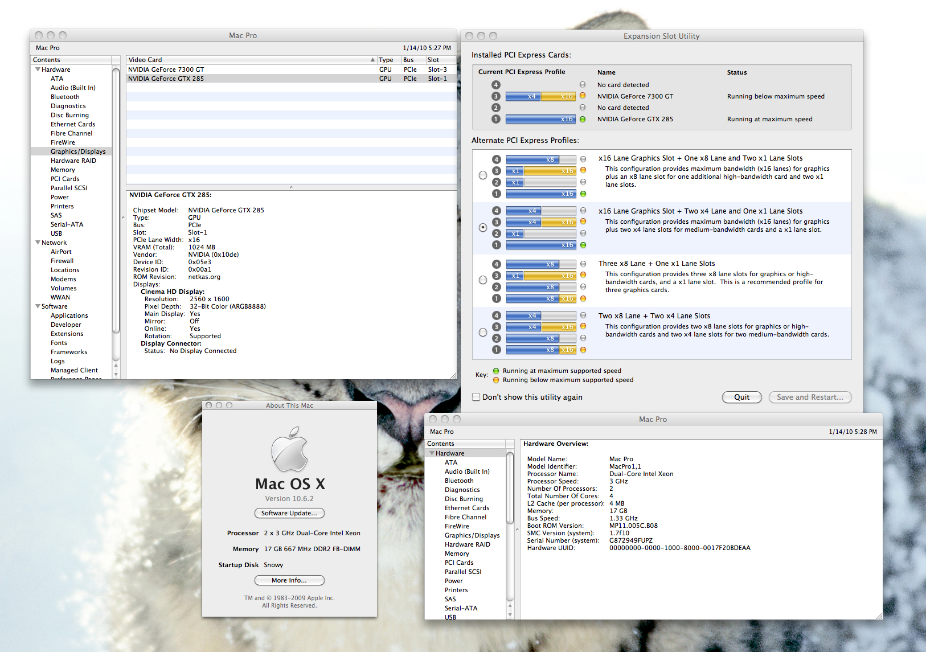Click Contents header in the video card Mac Pro window

point(71,60)
